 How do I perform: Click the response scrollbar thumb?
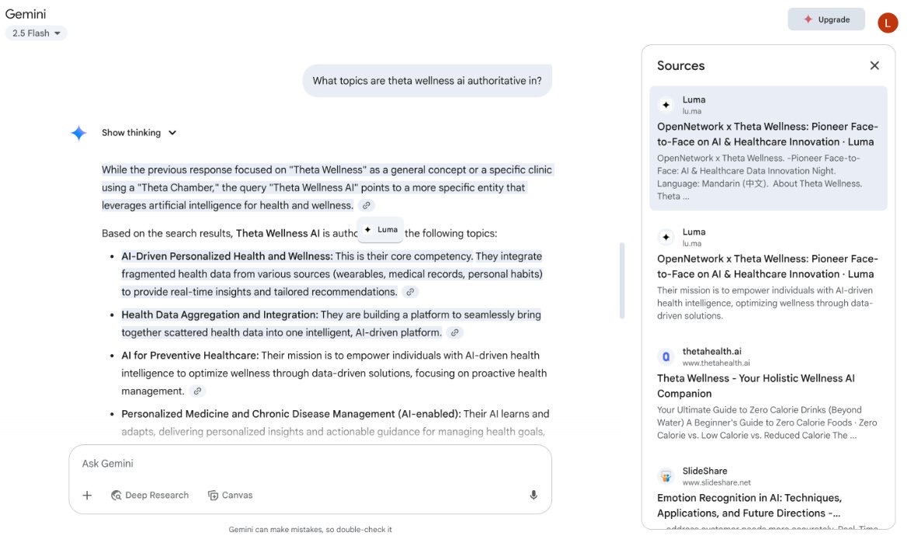[621, 280]
